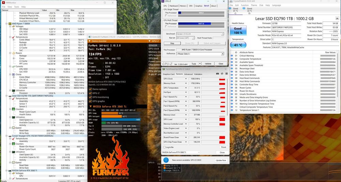The image size is (341, 182).
Task: Toggle FurMark GPU monitoring checkbox
Action: (x=90, y=97)
